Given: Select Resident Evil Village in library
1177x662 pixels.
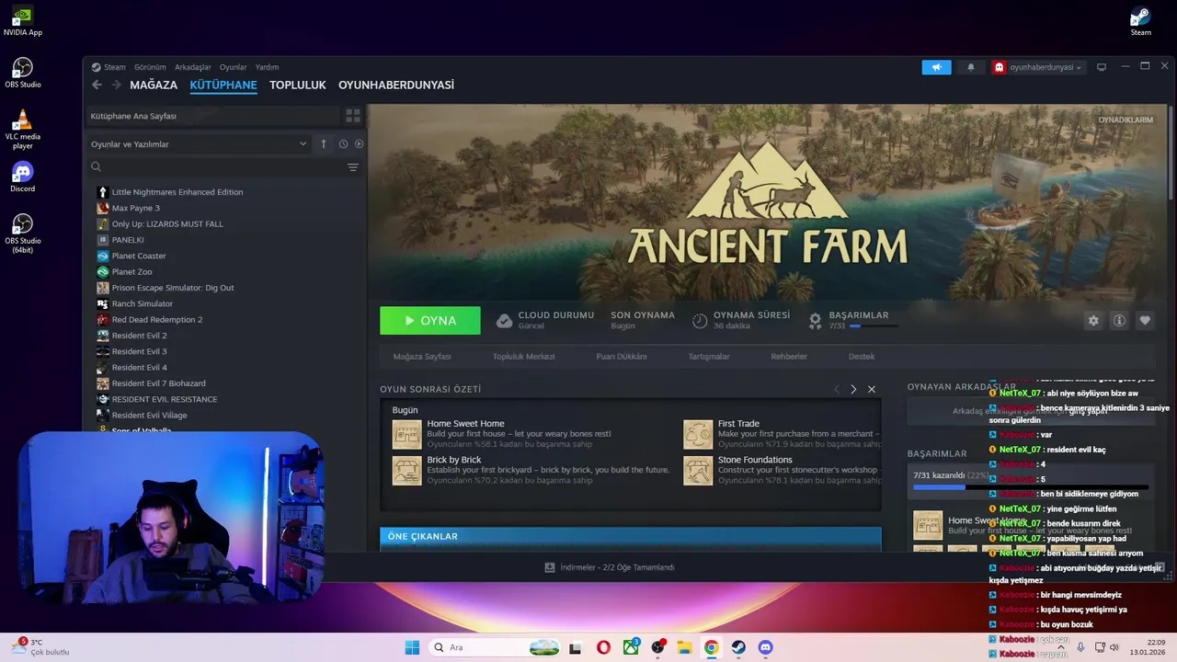Looking at the screenshot, I should pyautogui.click(x=149, y=416).
